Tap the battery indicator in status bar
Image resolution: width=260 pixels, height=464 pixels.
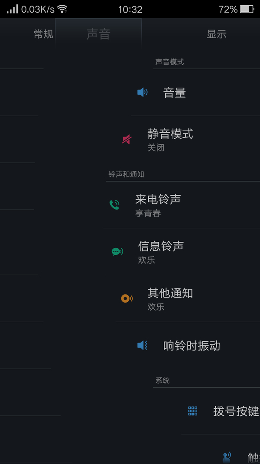click(247, 9)
